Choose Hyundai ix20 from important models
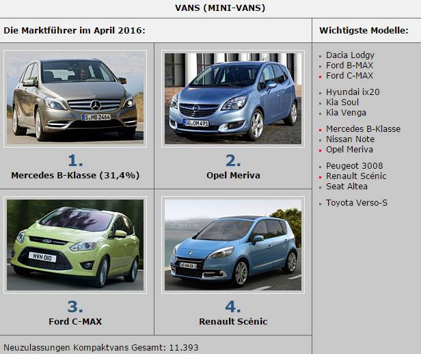The width and height of the screenshot is (421, 354). [353, 92]
